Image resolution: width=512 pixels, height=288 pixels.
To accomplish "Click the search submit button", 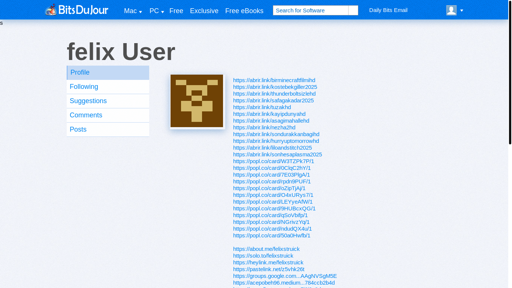I will tap(353, 10).
